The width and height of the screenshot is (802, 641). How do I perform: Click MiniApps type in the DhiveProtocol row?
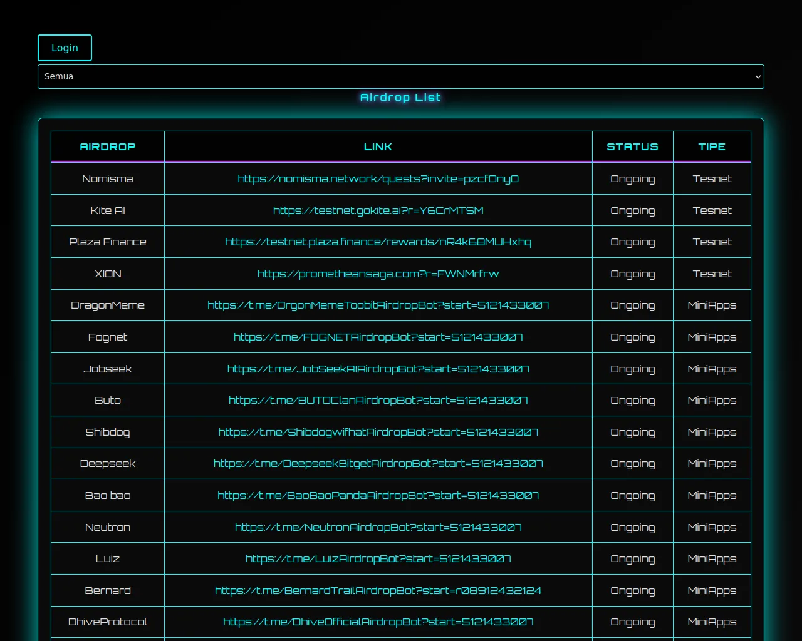point(712,622)
